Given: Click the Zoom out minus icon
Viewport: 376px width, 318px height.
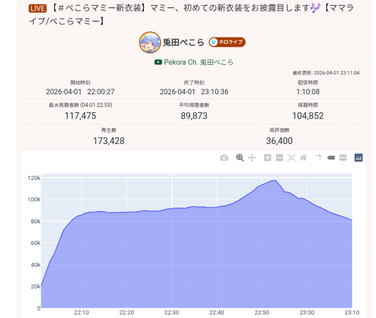Looking at the screenshot, I should click(279, 158).
